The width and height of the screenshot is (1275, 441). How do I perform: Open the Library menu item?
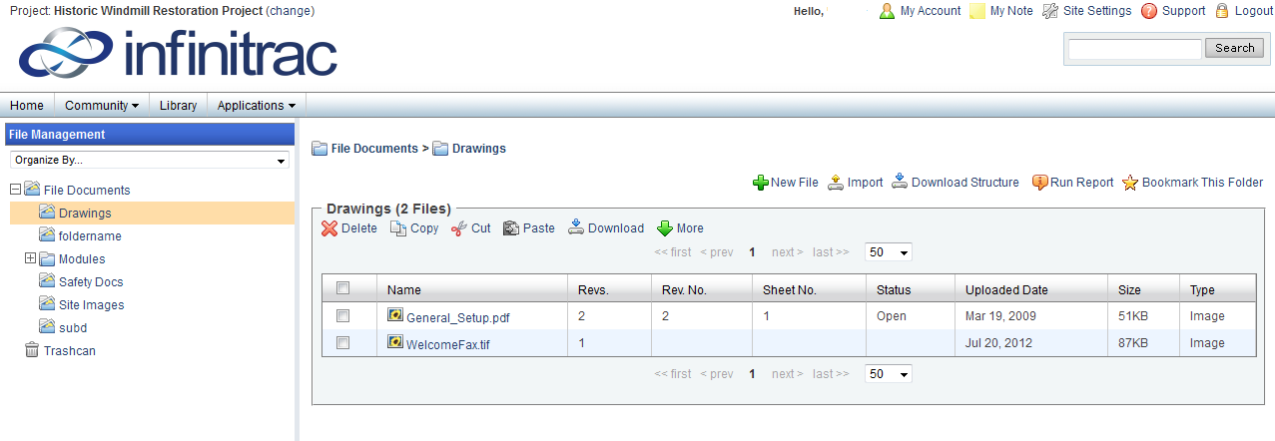point(179,105)
